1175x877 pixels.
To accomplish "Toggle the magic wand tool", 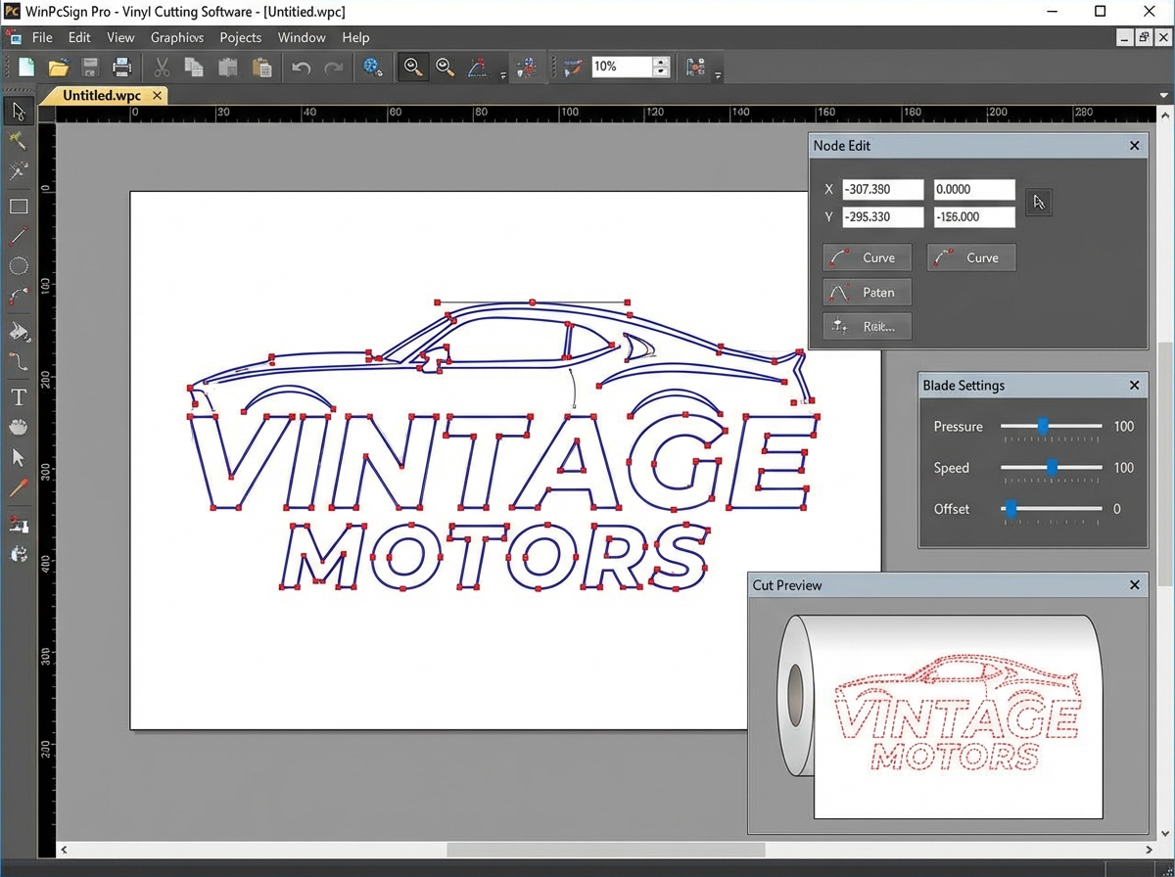I will coord(18,140).
